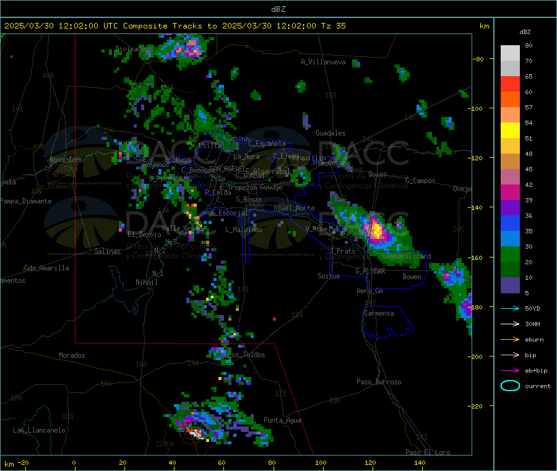Click the '30HM' legend label
Viewport: 557px width, 471px height.
532,324
